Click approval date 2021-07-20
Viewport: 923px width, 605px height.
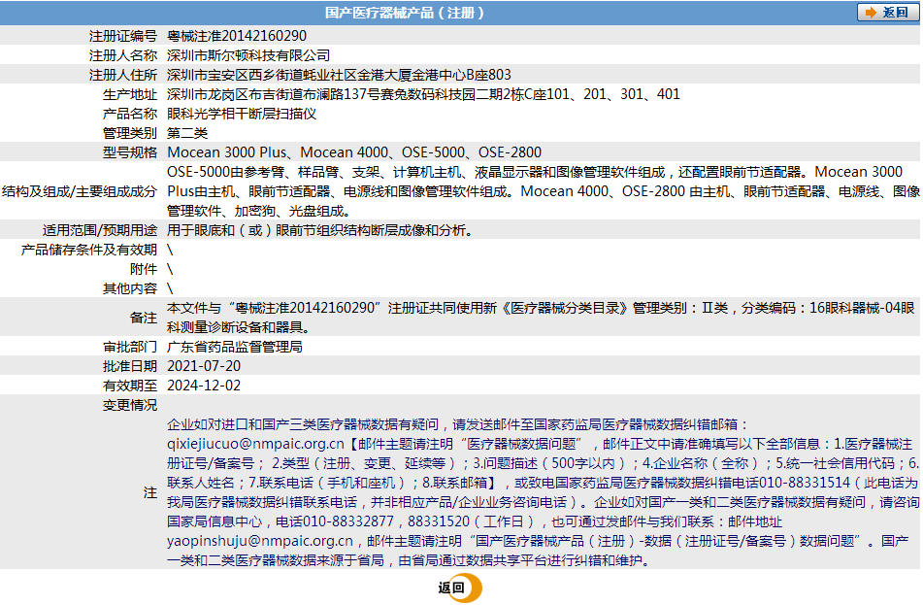[204, 366]
